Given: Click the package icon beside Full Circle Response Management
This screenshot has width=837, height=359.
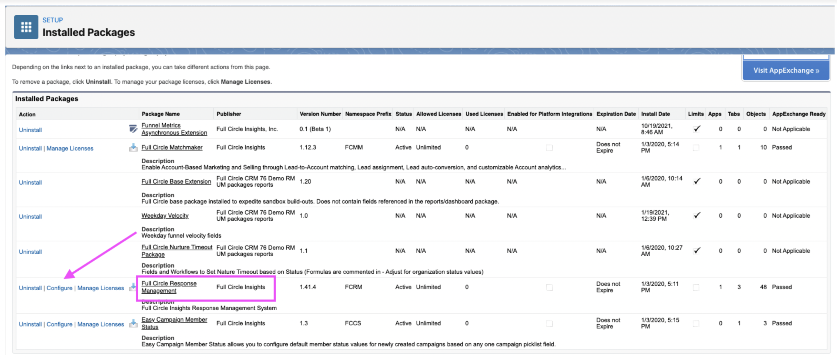Looking at the screenshot, I should click(x=133, y=287).
